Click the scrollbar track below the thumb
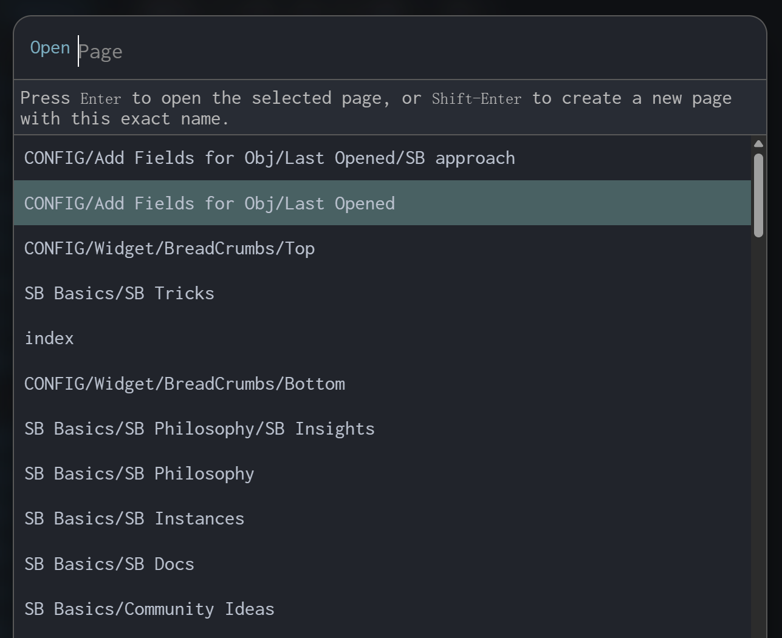The image size is (782, 638). click(758, 425)
